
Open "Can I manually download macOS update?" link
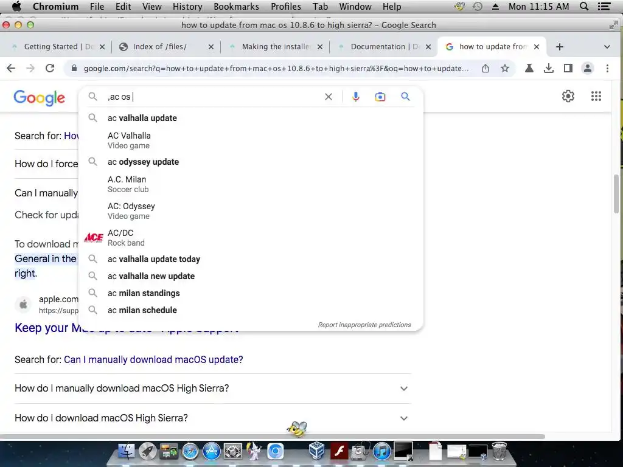[153, 359]
